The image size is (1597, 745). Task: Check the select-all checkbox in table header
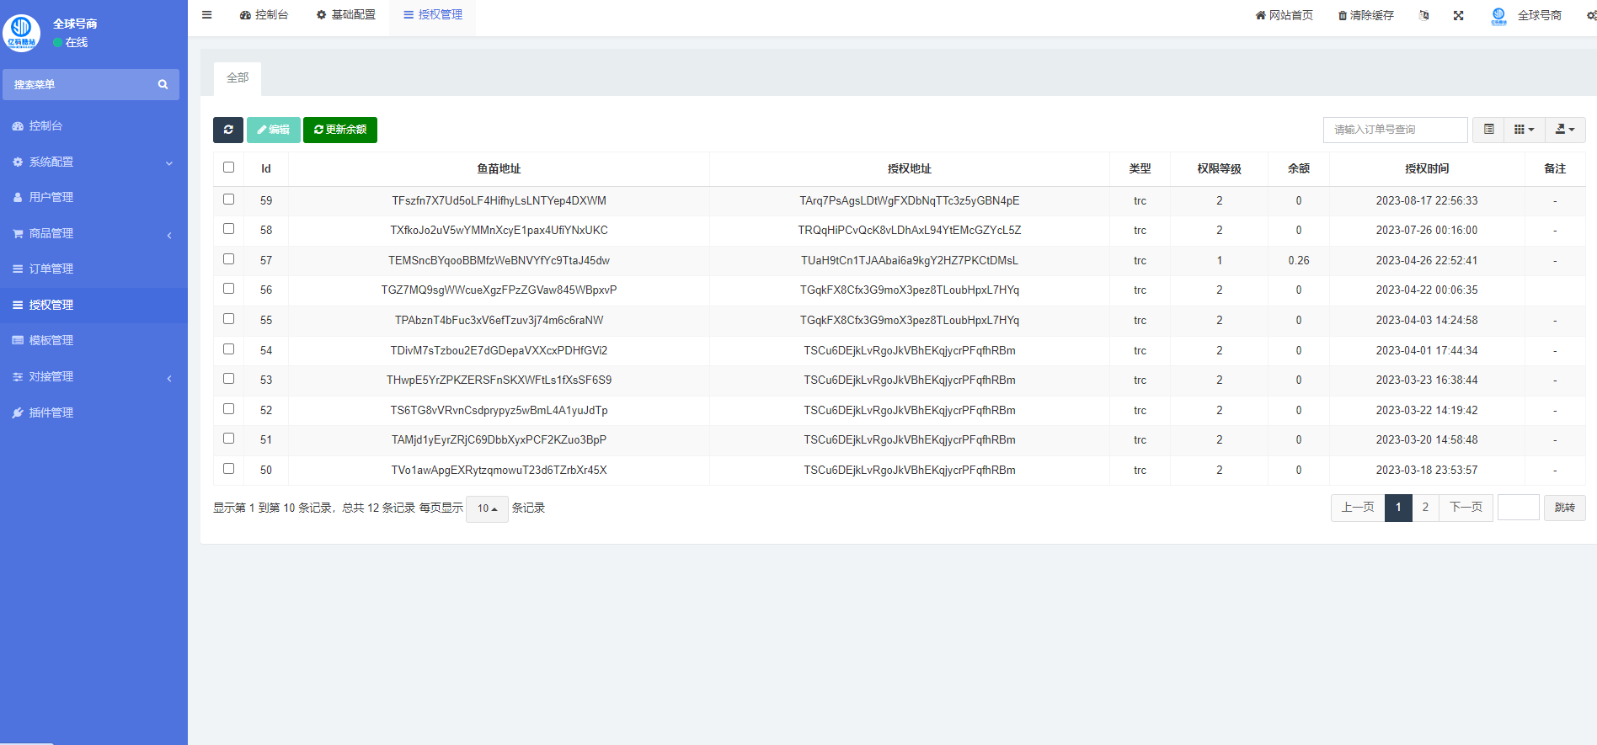click(228, 168)
